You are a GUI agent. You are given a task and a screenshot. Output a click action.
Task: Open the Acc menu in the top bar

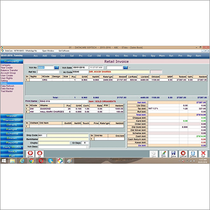(x=35, y=56)
